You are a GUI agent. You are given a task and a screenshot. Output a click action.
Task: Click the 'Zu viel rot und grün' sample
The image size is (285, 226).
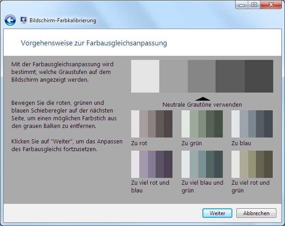click(x=252, y=164)
